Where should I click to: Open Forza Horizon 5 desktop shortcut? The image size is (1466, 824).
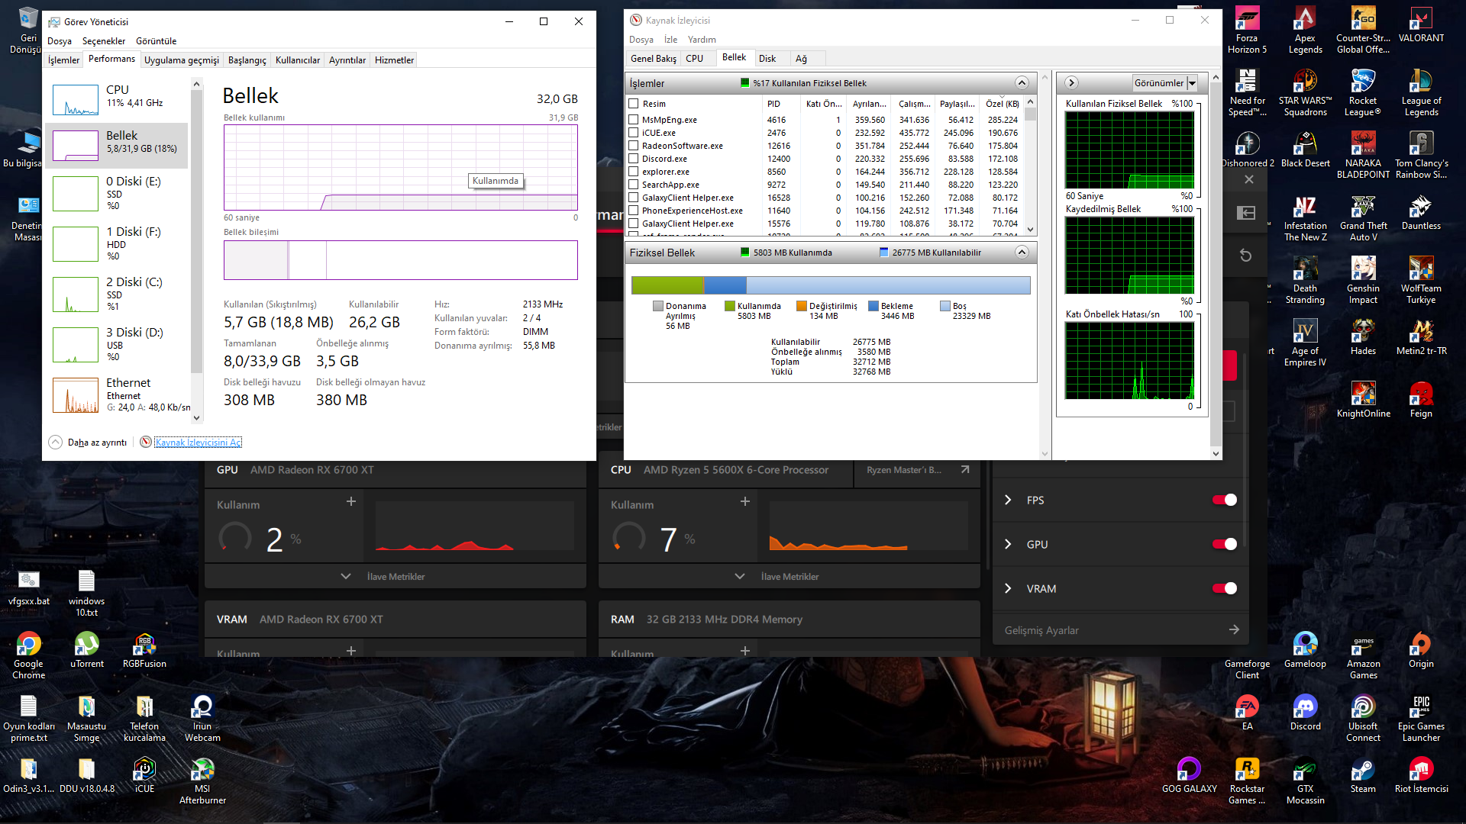[x=1247, y=31]
